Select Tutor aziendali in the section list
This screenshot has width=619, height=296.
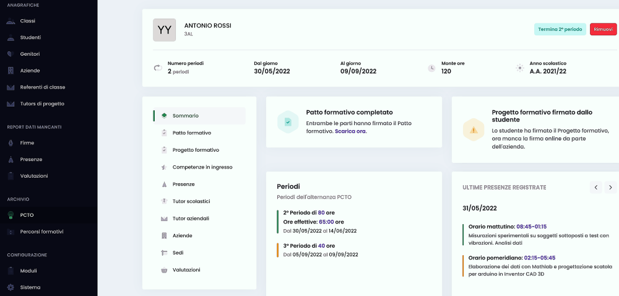pos(191,219)
